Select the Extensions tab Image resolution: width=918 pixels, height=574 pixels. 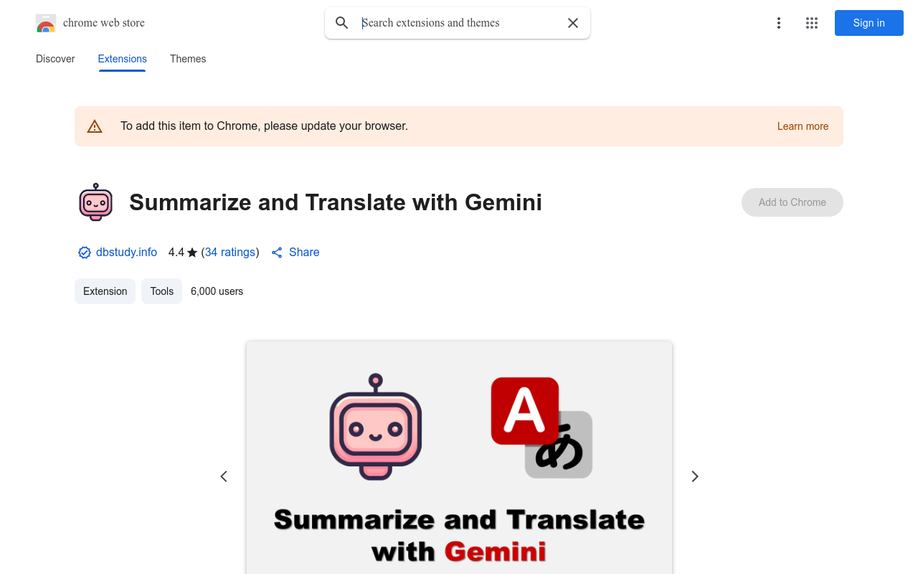pos(123,59)
